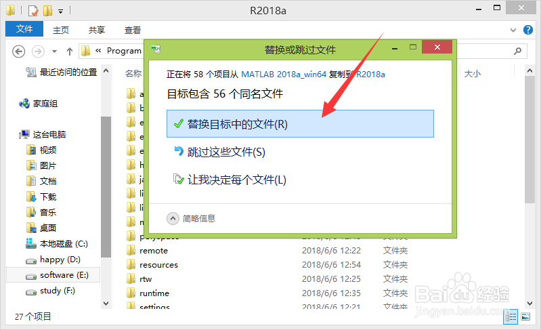Open recent locations dropdown arrow
Screen dimensions: 541x330
(55, 51)
